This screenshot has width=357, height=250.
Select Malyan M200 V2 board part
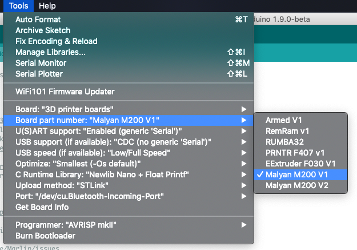(300, 185)
